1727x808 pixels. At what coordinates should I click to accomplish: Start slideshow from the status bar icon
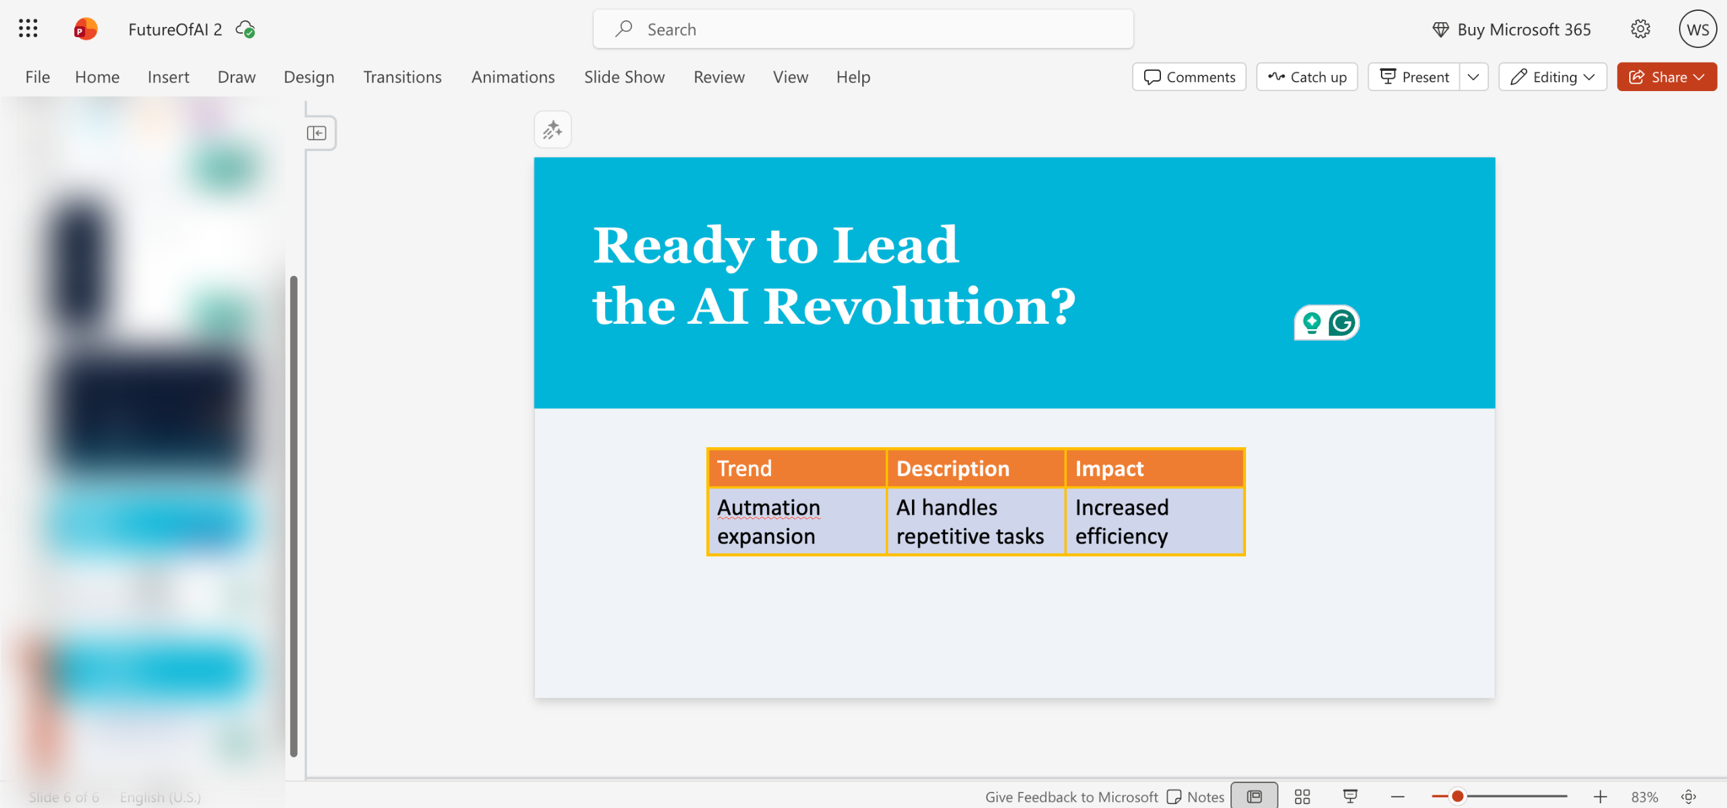[x=1350, y=797]
